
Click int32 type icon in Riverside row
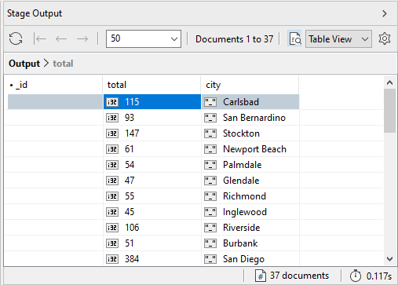(x=112, y=228)
